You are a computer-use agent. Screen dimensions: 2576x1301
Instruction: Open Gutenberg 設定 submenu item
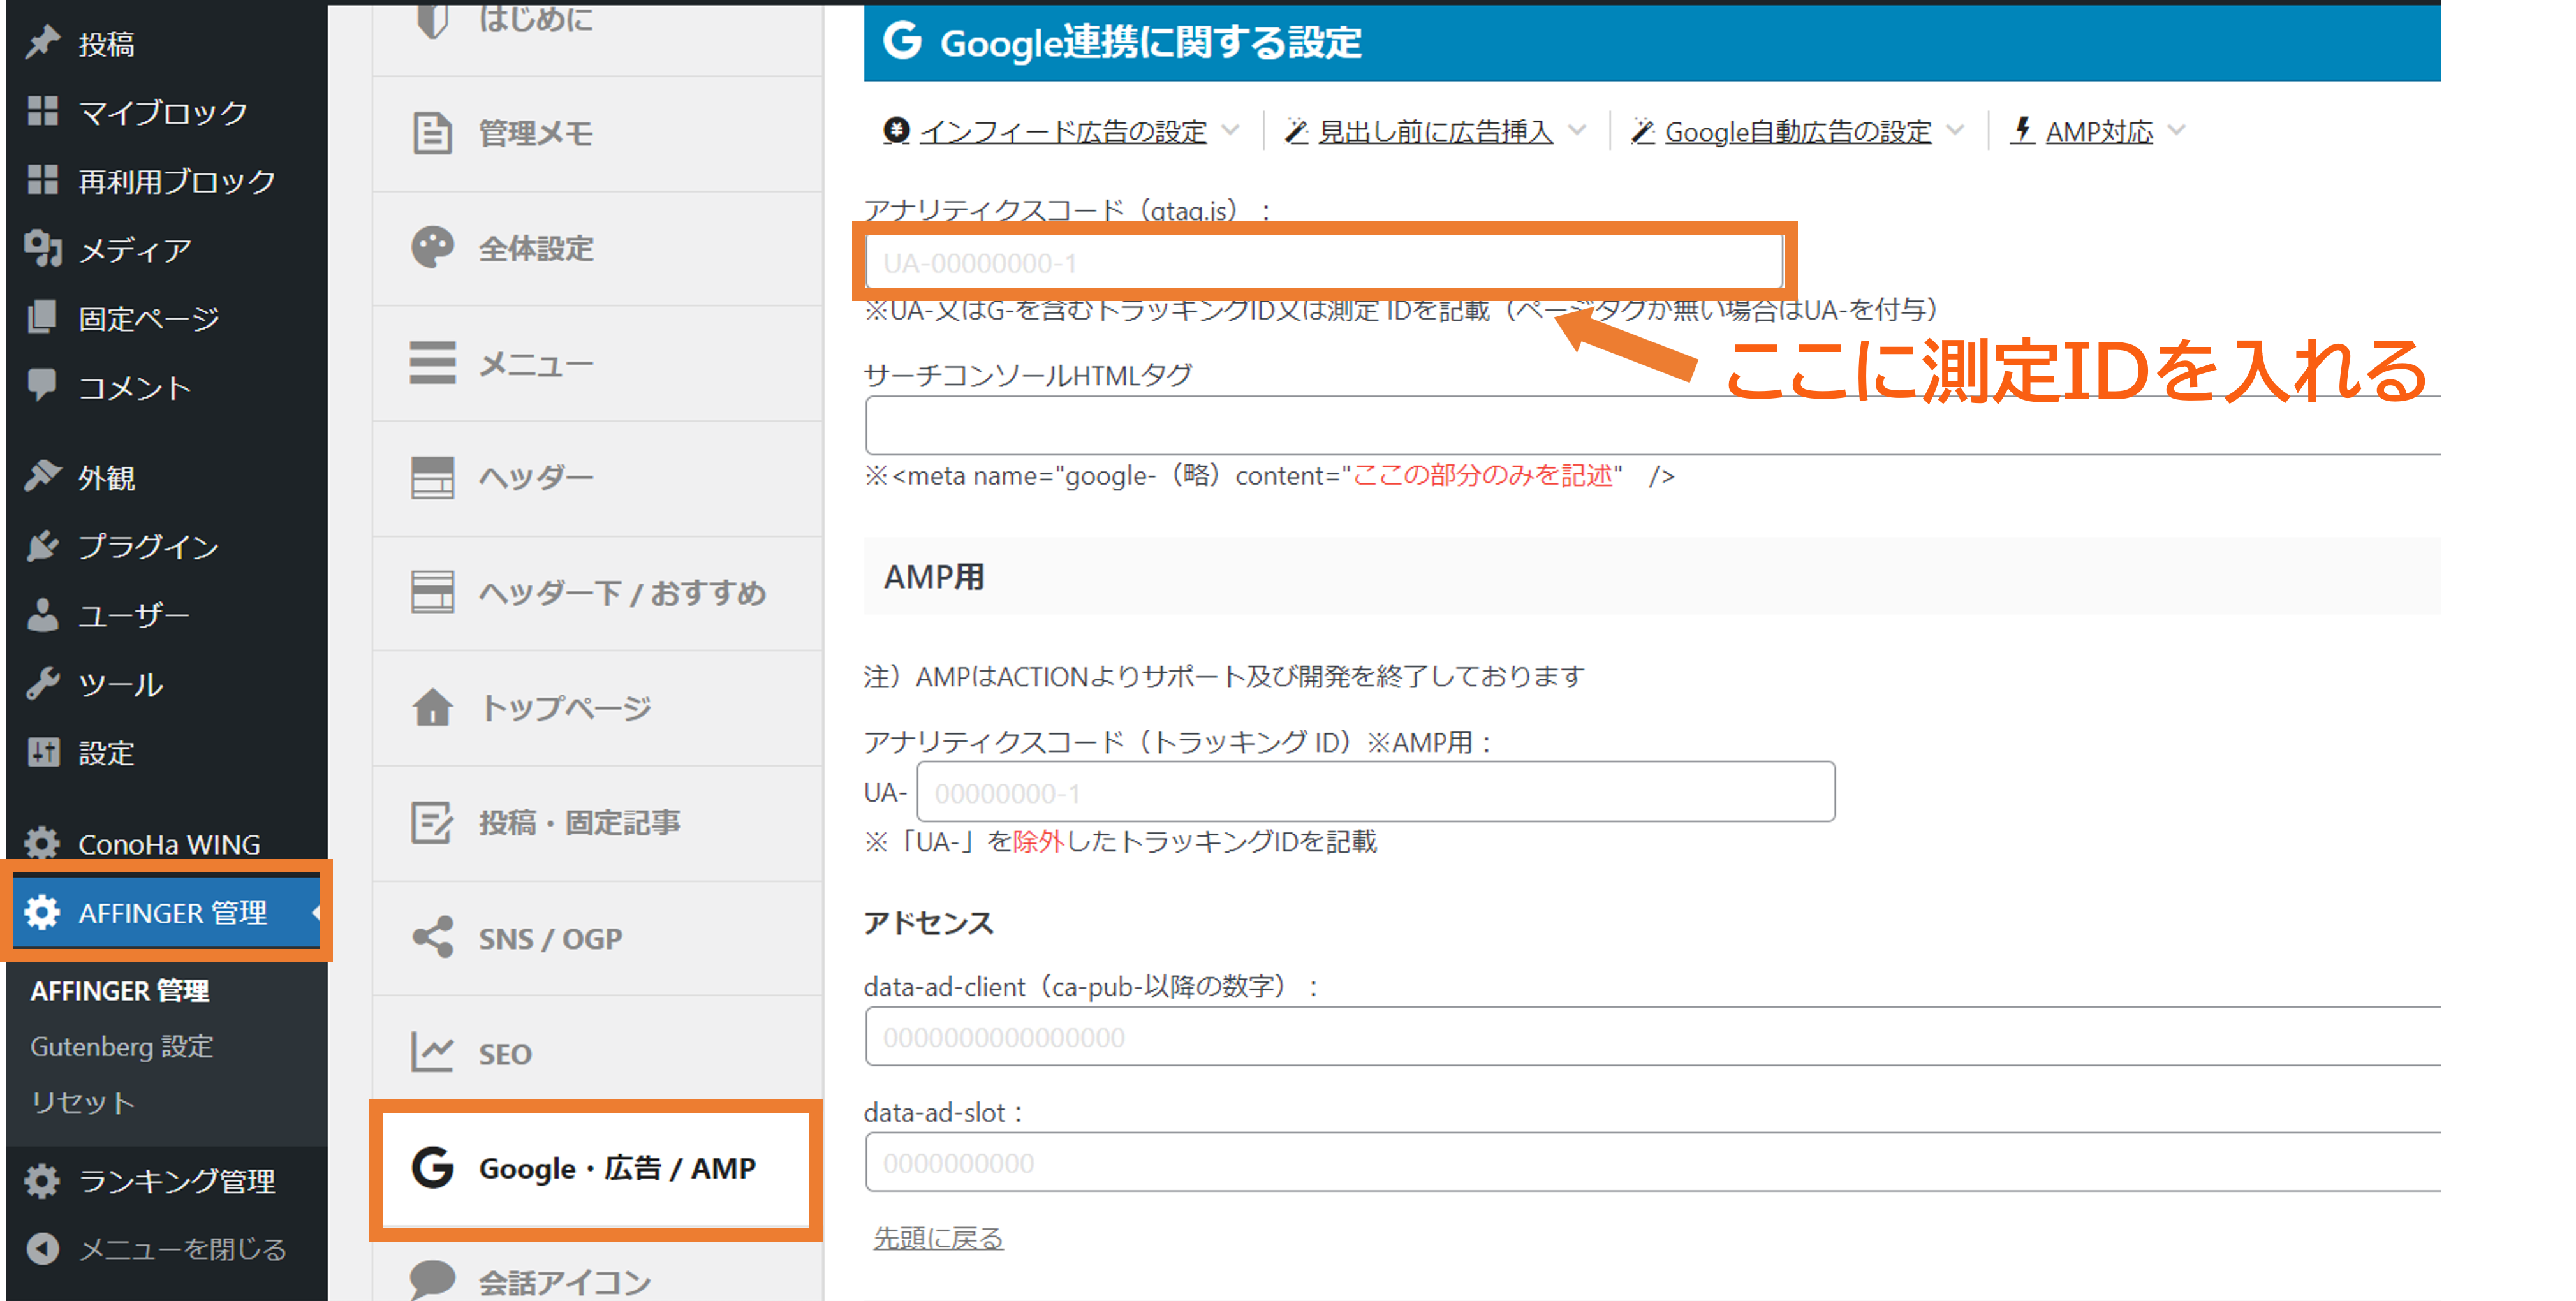coord(122,1046)
